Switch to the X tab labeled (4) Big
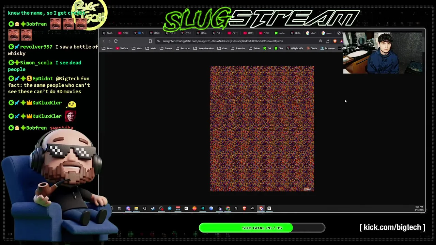 click(x=296, y=33)
